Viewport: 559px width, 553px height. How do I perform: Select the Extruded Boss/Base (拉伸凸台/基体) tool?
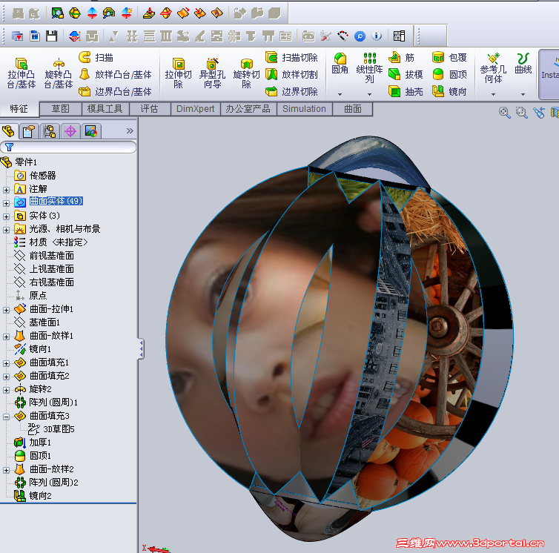[x=21, y=73]
